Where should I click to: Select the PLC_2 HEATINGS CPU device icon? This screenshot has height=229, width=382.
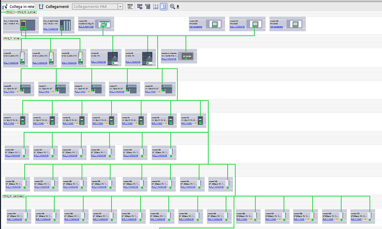click(65, 25)
